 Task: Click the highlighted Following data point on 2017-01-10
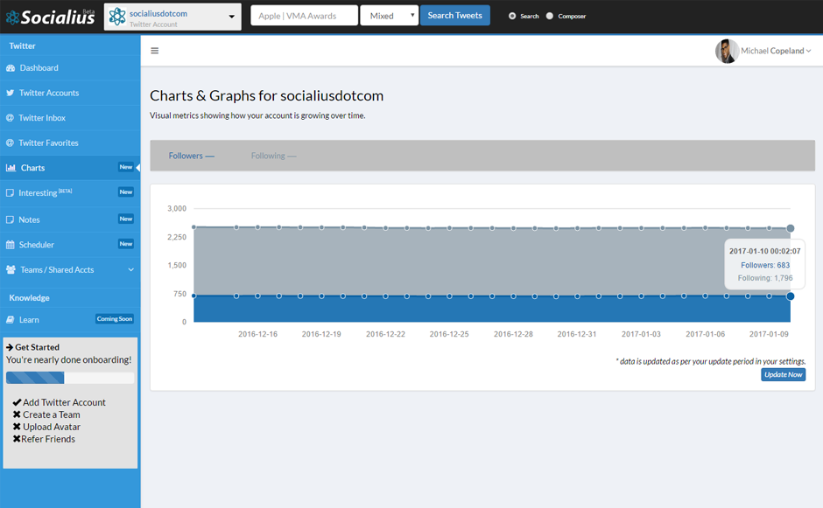[790, 228]
